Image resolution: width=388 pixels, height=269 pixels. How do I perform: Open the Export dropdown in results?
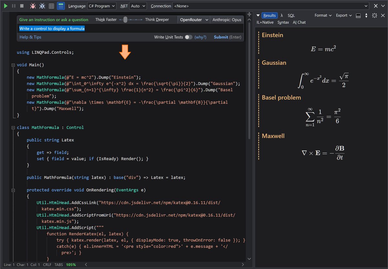point(344,16)
